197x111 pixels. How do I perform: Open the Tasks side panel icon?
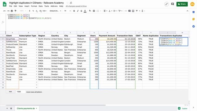point(194,26)
